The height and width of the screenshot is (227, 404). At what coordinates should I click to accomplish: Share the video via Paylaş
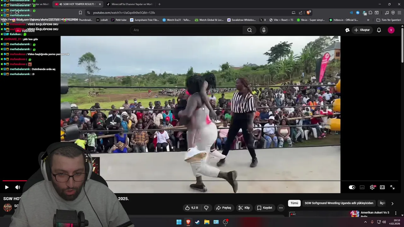coord(223,208)
